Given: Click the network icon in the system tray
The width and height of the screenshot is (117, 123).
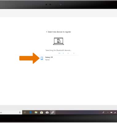Looking at the screenshot, I should (115, 113).
